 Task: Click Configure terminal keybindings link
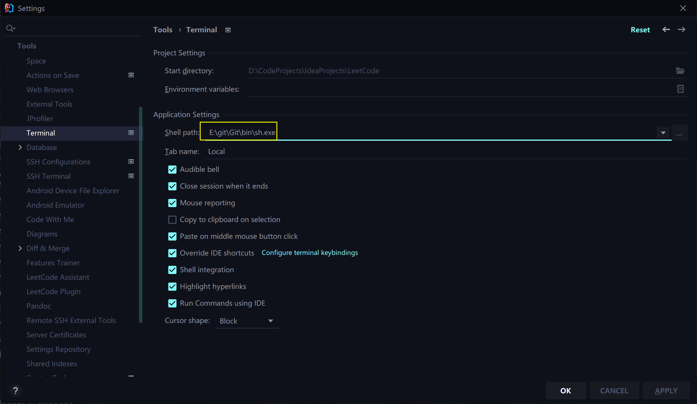(x=310, y=253)
